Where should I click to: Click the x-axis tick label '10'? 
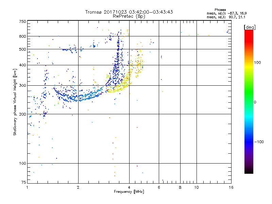(197, 187)
